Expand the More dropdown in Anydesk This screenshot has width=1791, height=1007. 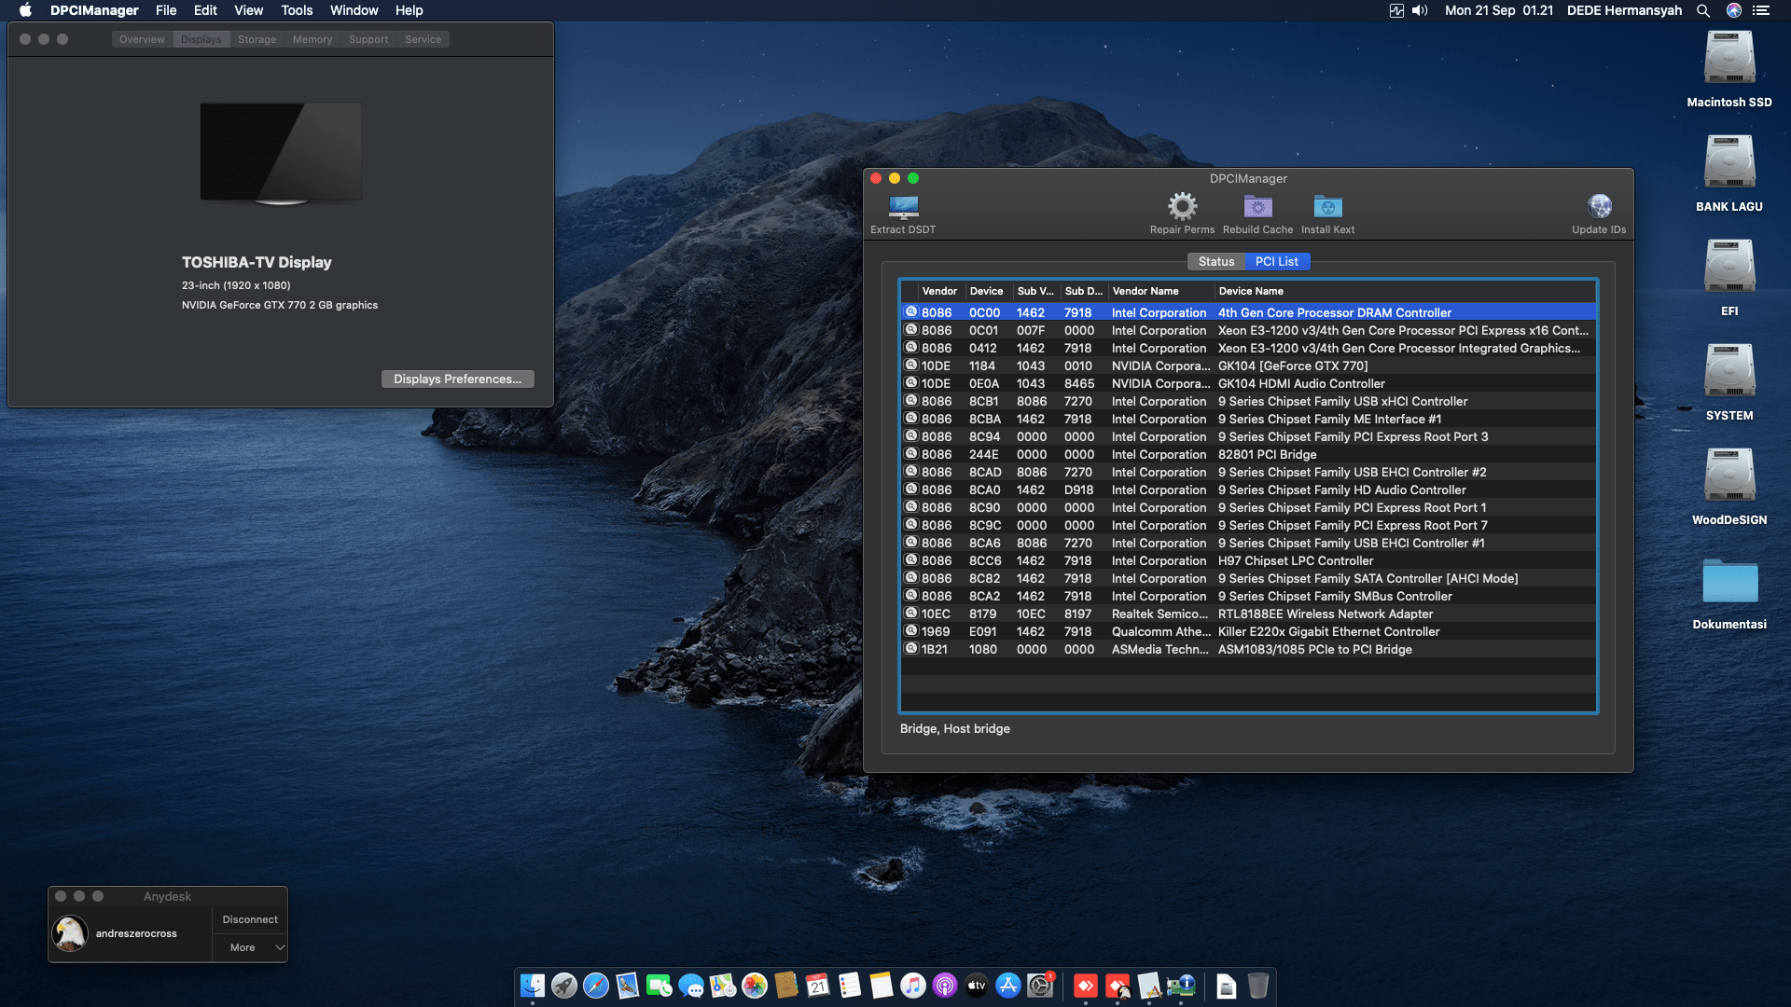click(250, 947)
